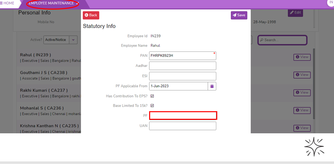Uncheck Has Contribution To EPS checkbox

coord(152,96)
